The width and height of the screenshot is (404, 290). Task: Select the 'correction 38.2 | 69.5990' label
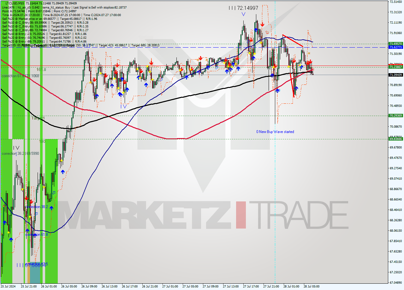pyautogui.click(x=20, y=154)
